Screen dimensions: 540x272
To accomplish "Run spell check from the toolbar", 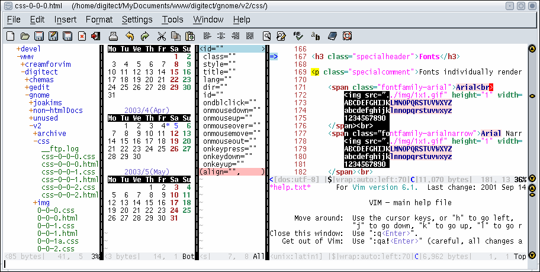I will [x=298, y=37].
